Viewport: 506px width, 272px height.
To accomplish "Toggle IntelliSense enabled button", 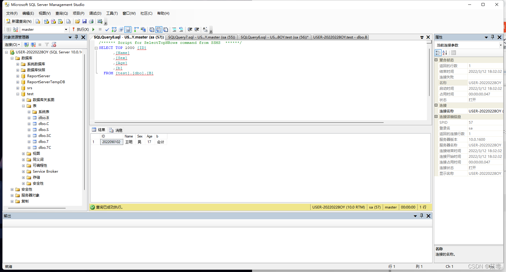I will click(128, 30).
